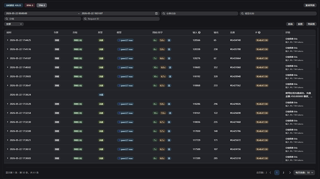Screen dimensions: 320x179
Task: Click the consumed quota ¥20.23 badge
Action: coord(13,5)
